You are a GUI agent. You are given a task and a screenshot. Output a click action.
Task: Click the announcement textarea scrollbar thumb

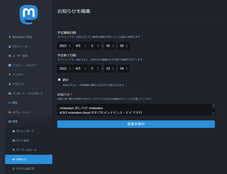[213, 106]
